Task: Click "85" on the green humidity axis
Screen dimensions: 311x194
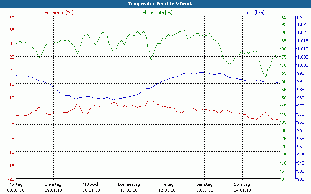Action: (x=284, y=41)
